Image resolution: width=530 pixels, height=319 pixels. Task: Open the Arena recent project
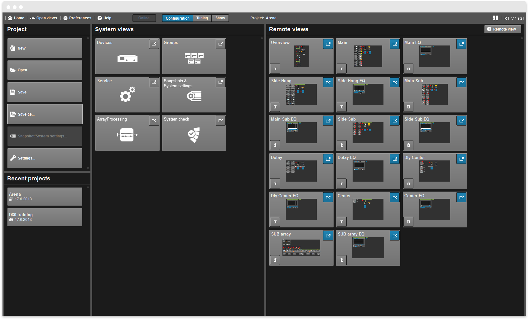(x=45, y=197)
